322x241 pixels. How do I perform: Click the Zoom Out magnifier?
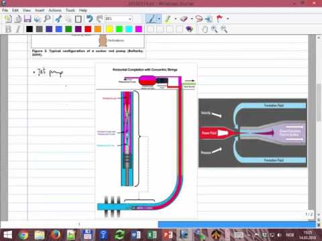coord(224,29)
